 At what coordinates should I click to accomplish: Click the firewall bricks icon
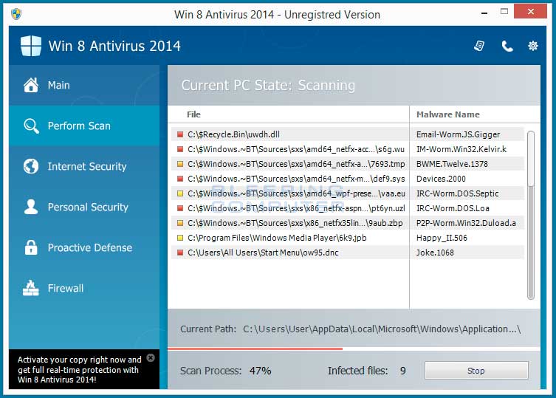coord(31,288)
